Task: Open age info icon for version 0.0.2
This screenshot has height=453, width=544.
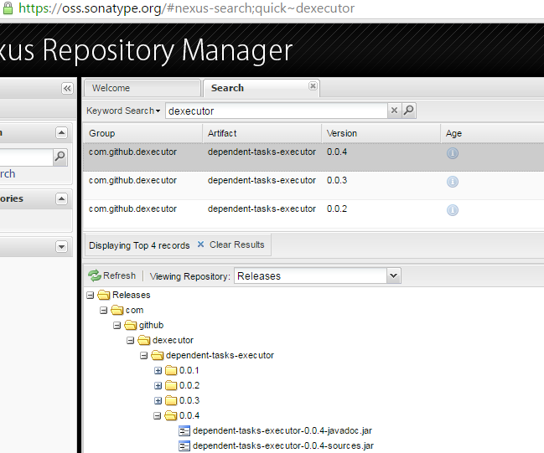Action: [453, 210]
